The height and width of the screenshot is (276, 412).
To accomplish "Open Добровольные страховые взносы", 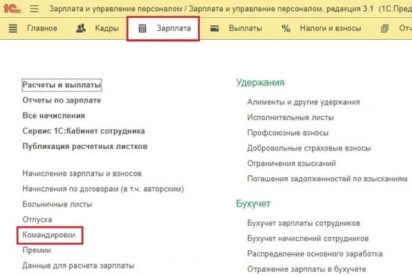I will pos(309,148).
